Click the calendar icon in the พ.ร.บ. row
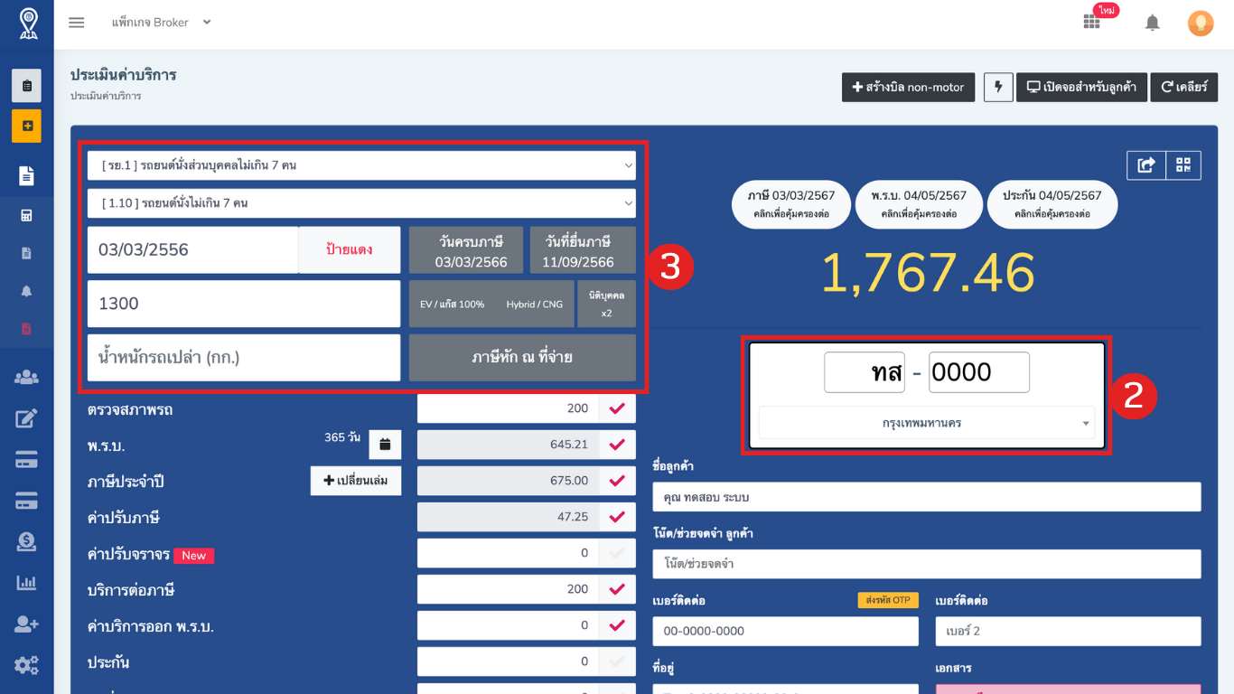Viewport: 1234px width, 694px height. click(x=385, y=445)
